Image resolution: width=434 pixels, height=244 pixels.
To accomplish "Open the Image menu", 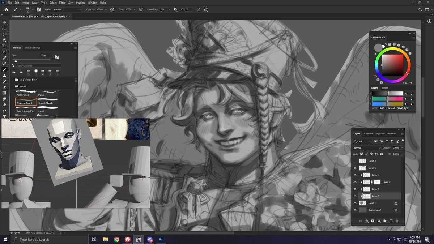I will pyautogui.click(x=26, y=3).
